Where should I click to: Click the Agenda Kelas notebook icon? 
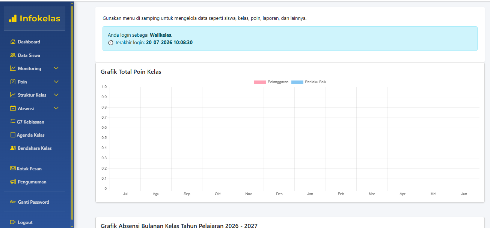13,135
